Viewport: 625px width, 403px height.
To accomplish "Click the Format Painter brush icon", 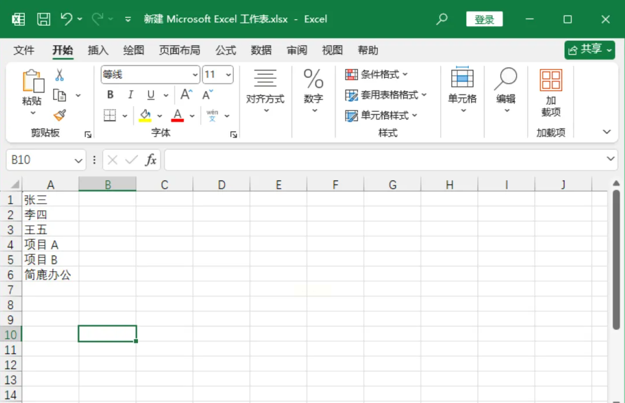I will pyautogui.click(x=59, y=115).
